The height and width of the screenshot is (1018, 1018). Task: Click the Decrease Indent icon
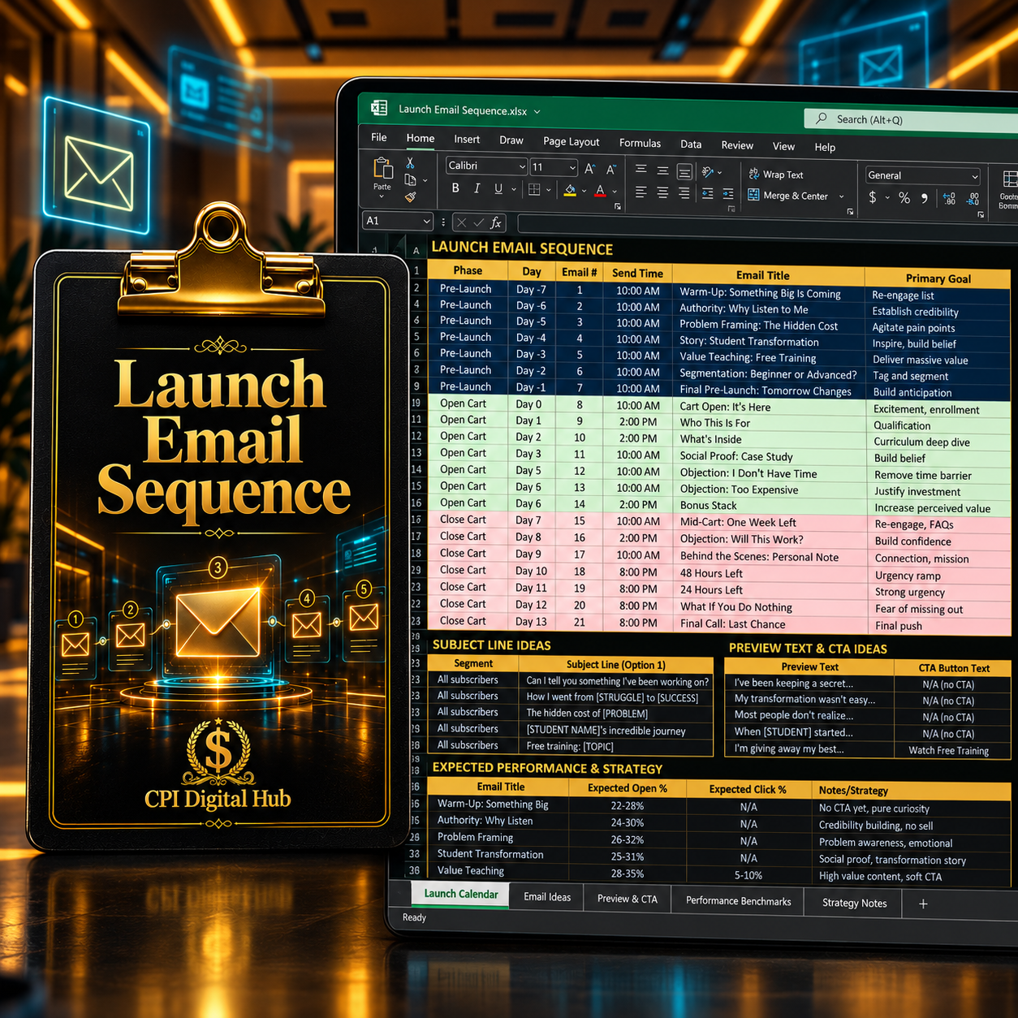click(x=708, y=193)
